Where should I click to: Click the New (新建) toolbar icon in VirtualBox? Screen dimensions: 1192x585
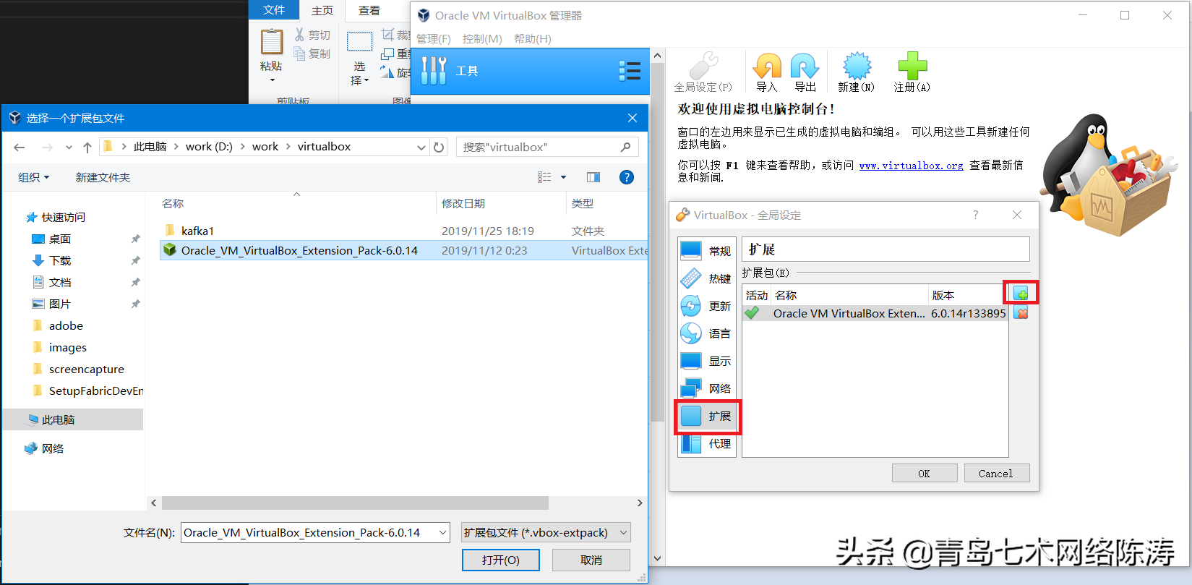click(857, 72)
